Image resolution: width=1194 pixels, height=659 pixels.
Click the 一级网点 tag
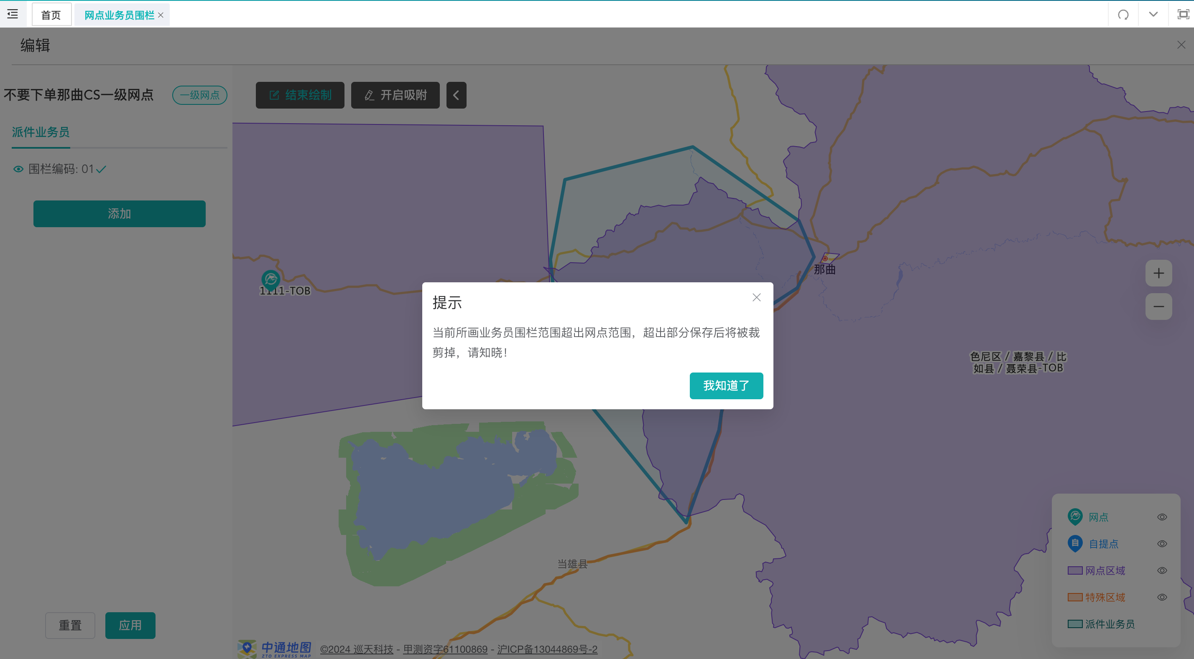point(200,95)
